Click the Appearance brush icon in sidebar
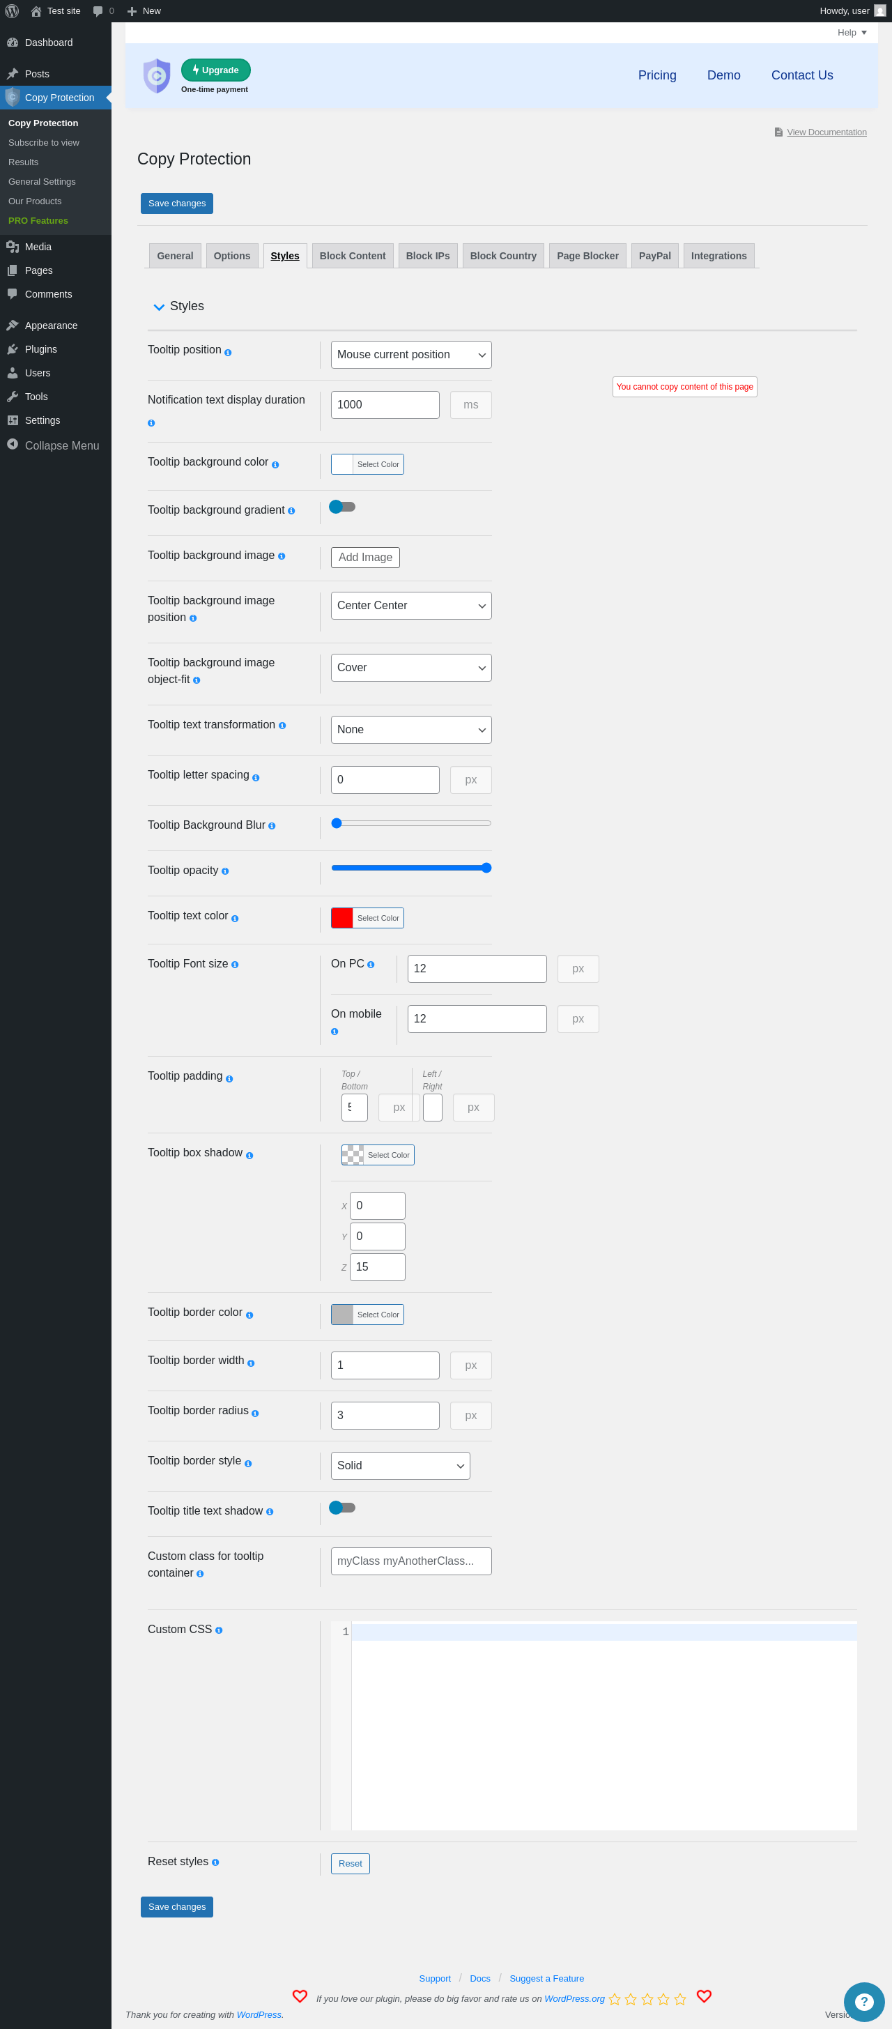The width and height of the screenshot is (892, 2029). pyautogui.click(x=13, y=326)
